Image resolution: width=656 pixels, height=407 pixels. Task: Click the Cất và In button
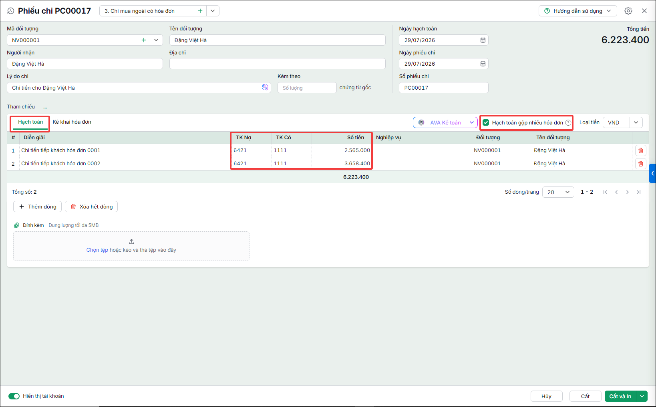(620, 396)
